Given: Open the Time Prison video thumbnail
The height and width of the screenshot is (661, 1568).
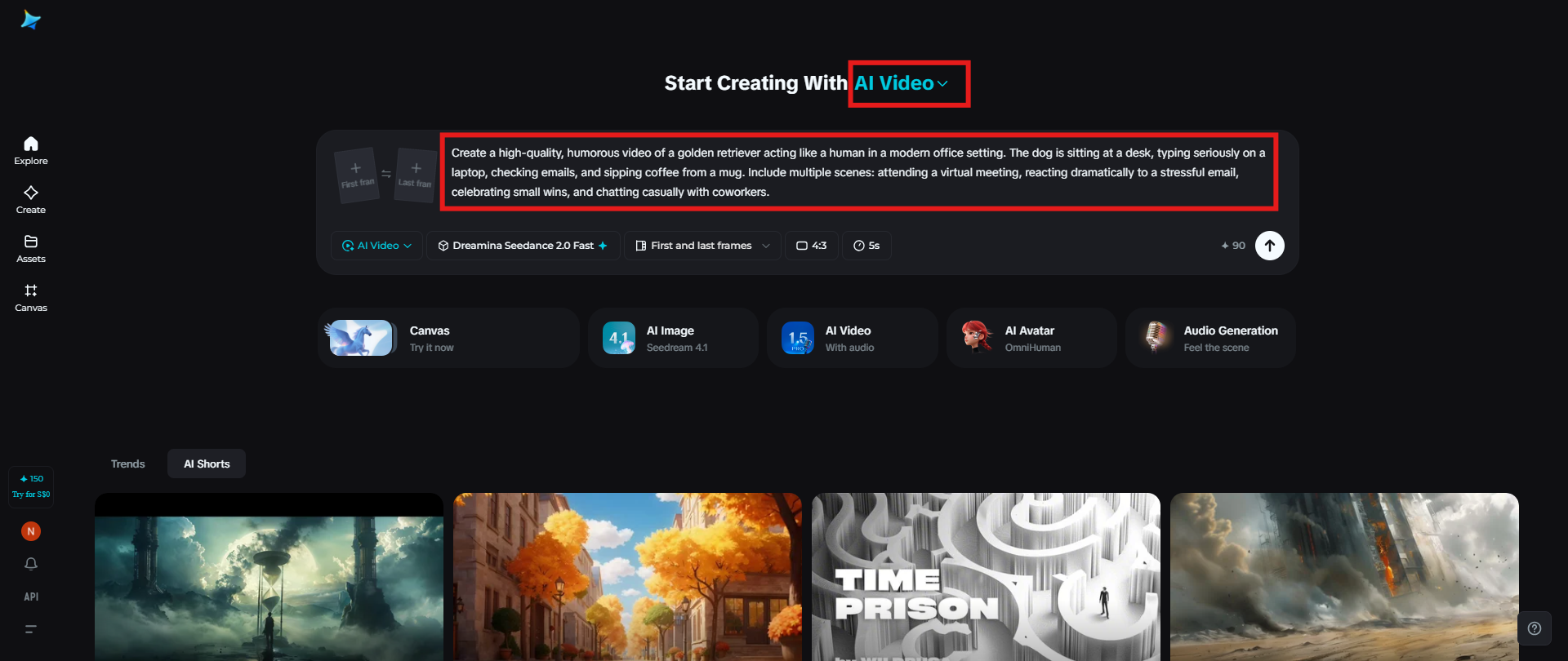Looking at the screenshot, I should pyautogui.click(x=986, y=577).
